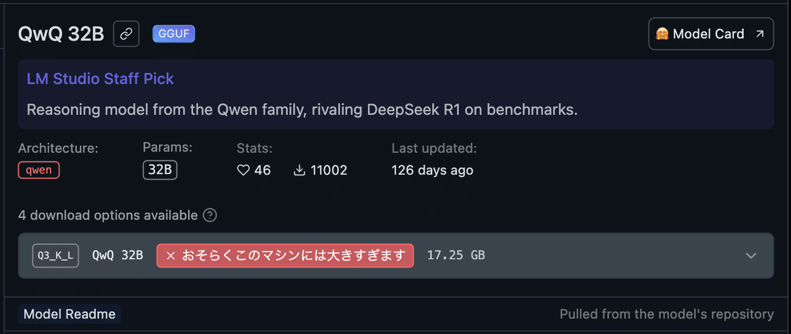Click the 32B params tag
Viewport: 791px width, 334px height.
click(x=160, y=170)
